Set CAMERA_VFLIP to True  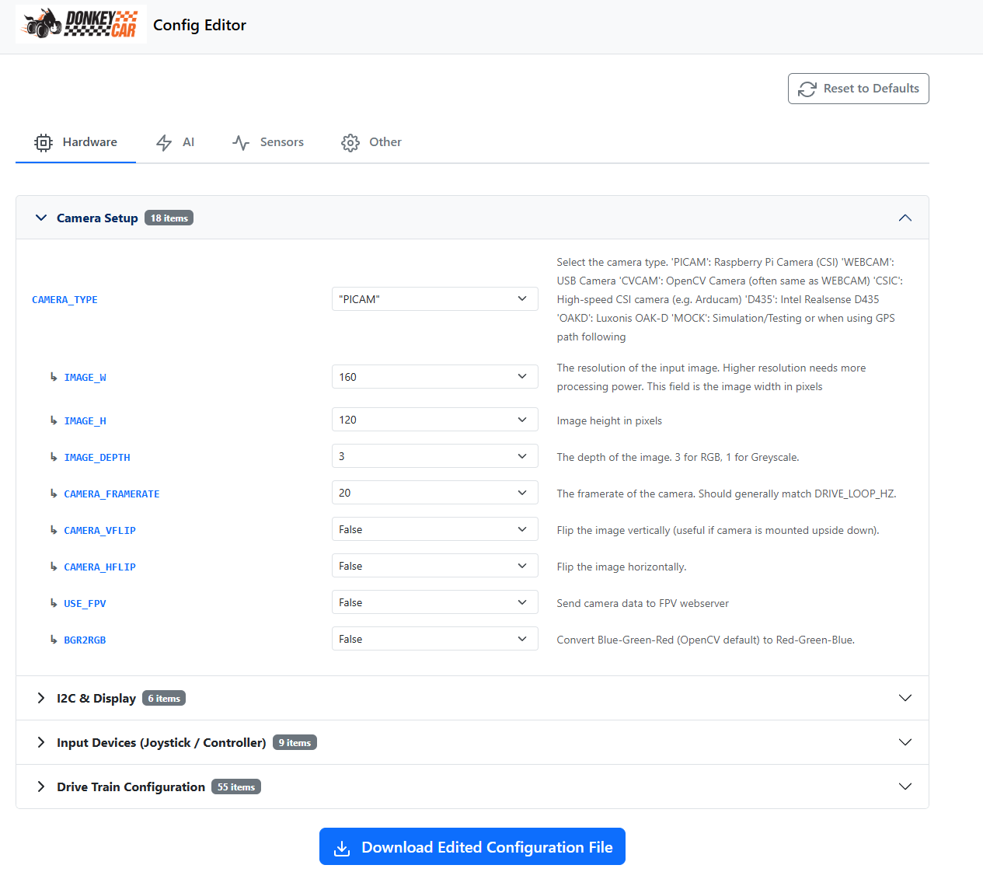434,528
